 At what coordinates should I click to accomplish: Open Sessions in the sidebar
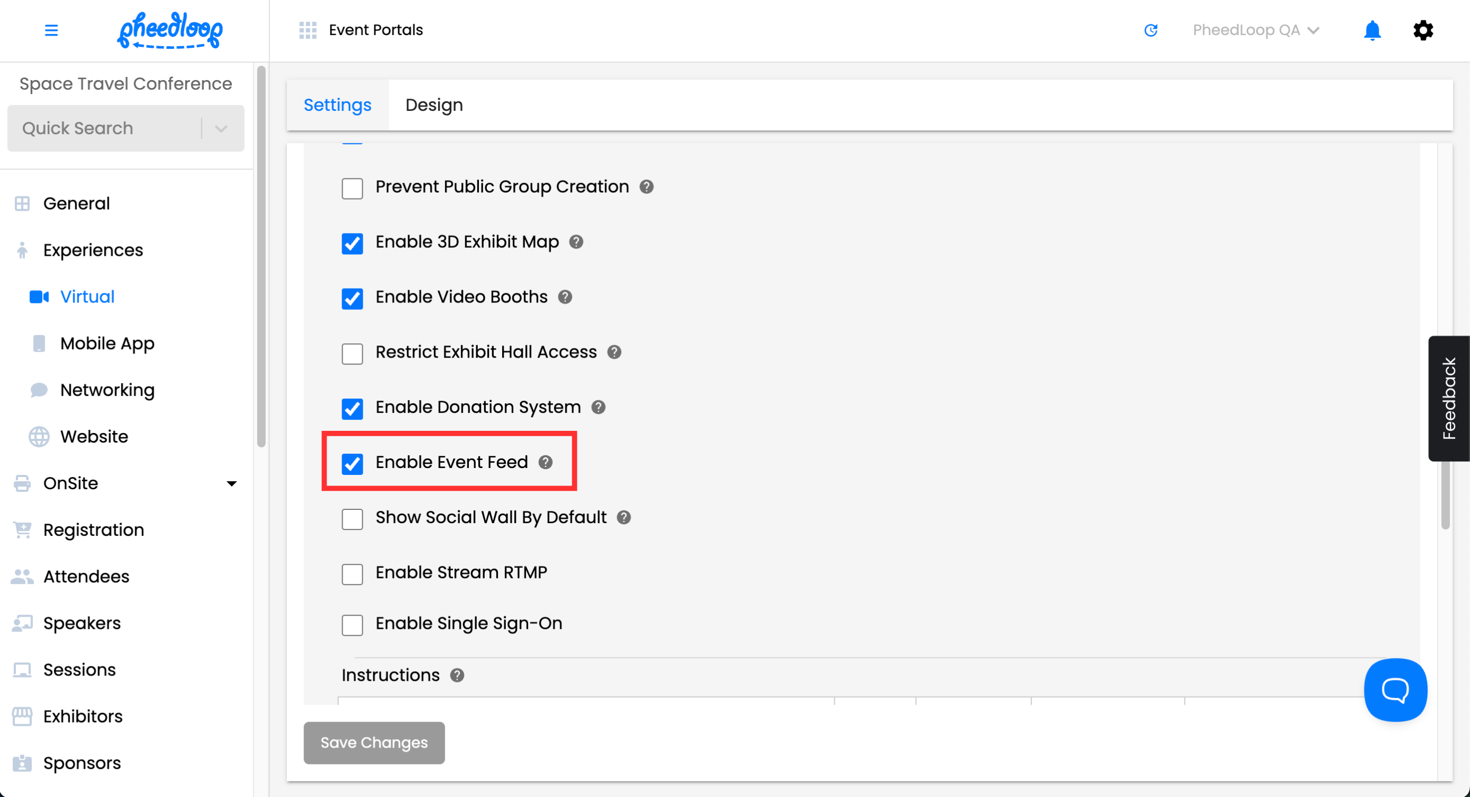pos(80,670)
